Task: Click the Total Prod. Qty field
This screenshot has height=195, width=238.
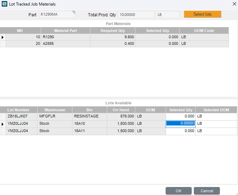Action: coord(136,15)
